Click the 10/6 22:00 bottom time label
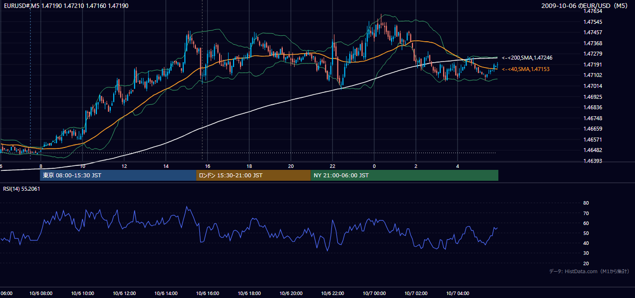This screenshot has height=298, width=635. 332,294
